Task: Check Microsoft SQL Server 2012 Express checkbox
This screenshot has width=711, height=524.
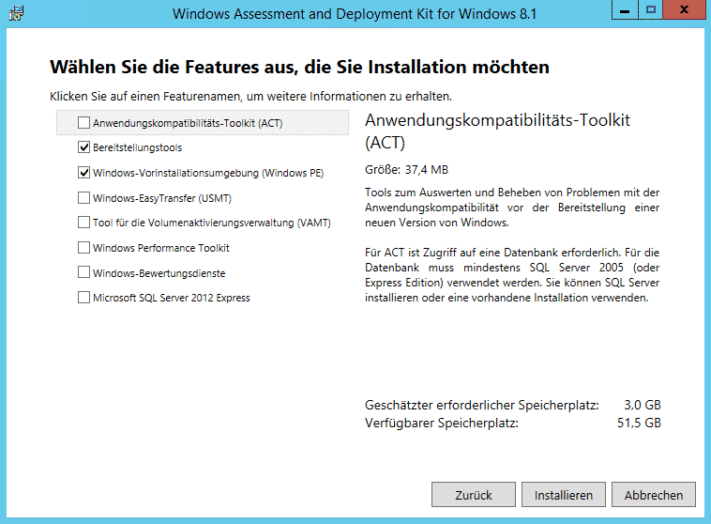Action: click(83, 298)
